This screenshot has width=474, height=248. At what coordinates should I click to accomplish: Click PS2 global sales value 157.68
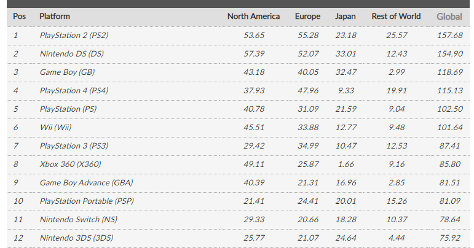point(450,36)
